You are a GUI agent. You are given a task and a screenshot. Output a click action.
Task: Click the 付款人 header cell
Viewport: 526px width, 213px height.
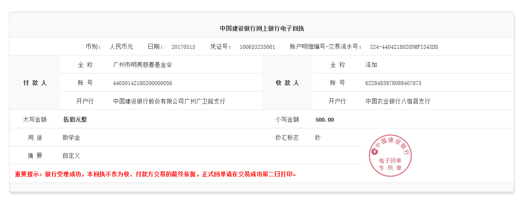(x=35, y=83)
